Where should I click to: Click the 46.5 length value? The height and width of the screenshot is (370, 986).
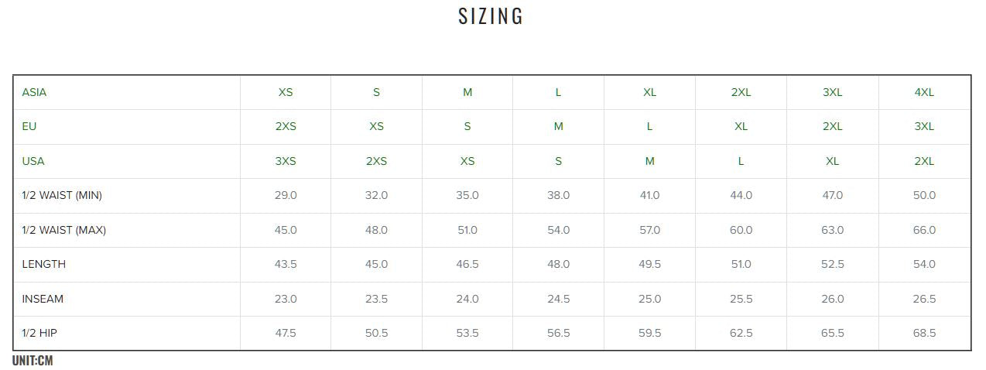(x=467, y=264)
